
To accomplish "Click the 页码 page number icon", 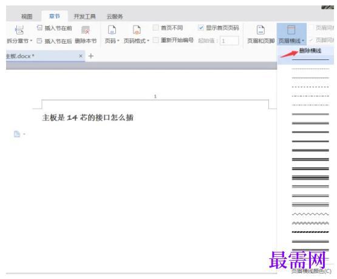I will 112,30.
